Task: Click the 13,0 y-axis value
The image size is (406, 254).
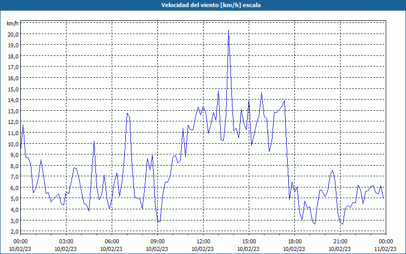Action: (x=13, y=111)
